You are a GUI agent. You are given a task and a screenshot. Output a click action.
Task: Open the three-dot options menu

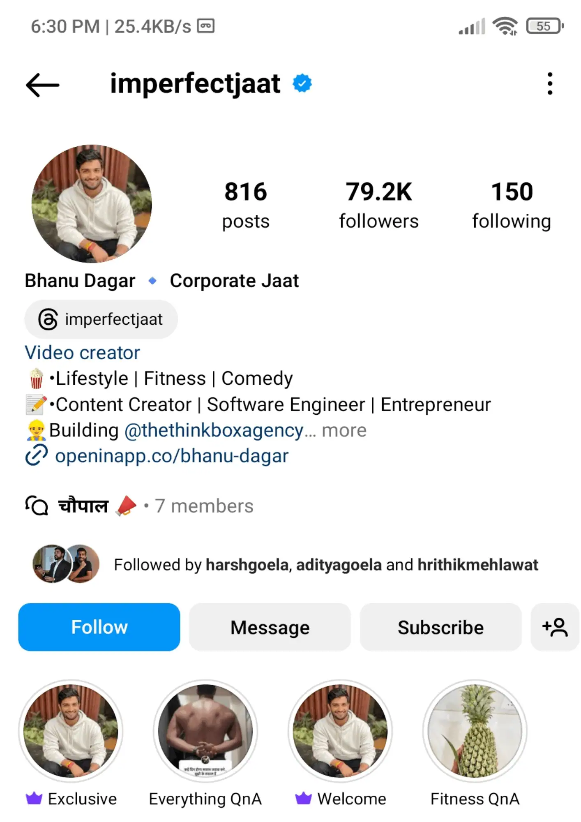[x=550, y=84]
